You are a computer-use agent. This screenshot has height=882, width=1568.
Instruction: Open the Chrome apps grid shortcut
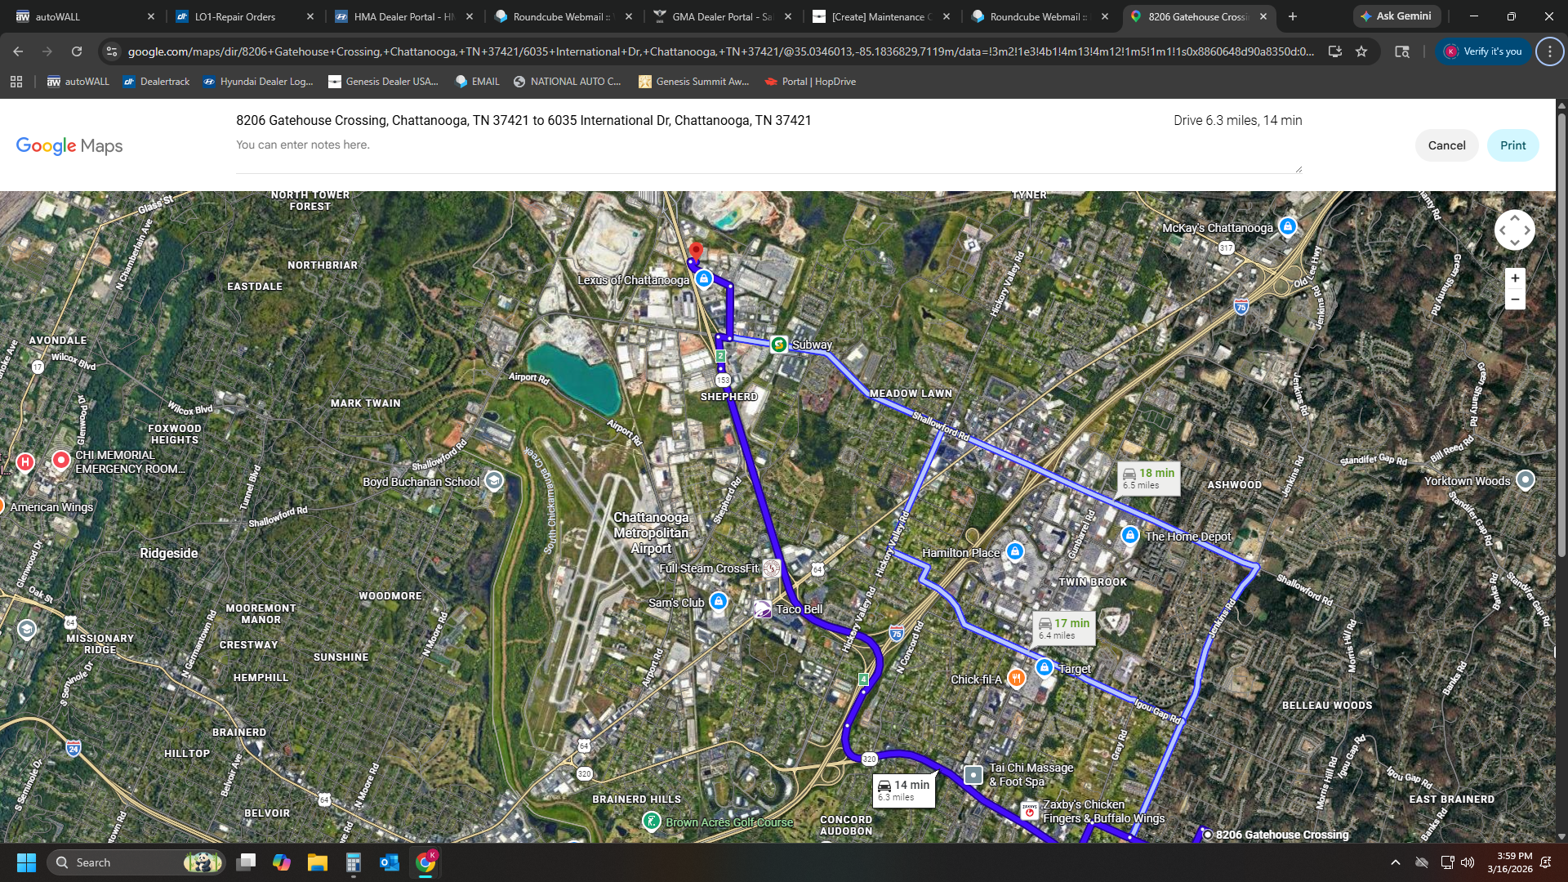point(16,82)
